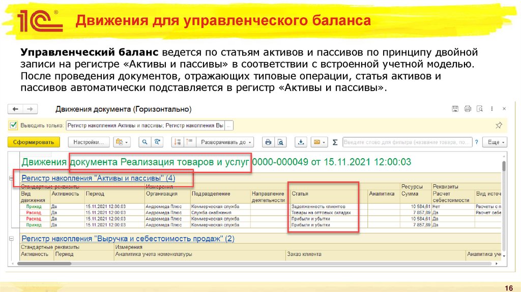
Task: Click the download/save report icon in toolbar
Action: (x=301, y=142)
